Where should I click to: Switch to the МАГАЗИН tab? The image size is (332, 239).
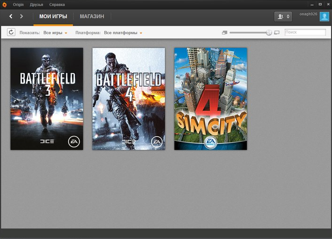92,16
